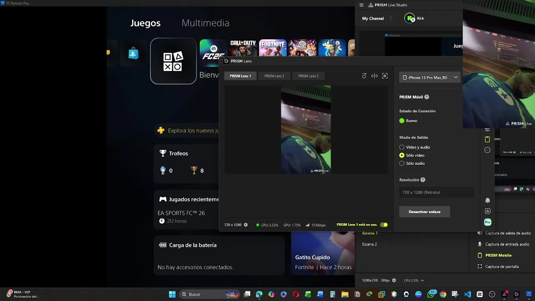Click the Bueno connection status indicator
This screenshot has height=301, width=535.
[x=408, y=121]
